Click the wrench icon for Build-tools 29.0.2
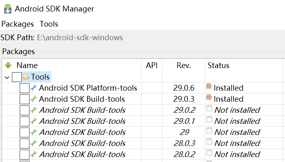Screen dimensions: 285x162 [x=34, y=110]
